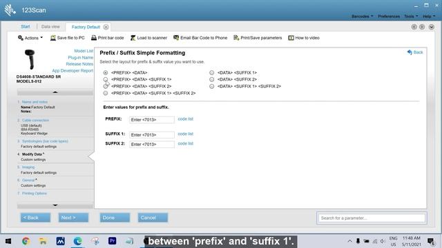Open Google Chrome from the taskbar
The width and height of the screenshot is (442, 248).
pyautogui.click(x=26, y=241)
